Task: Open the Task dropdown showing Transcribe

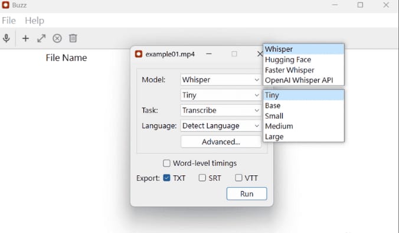Action: click(221, 110)
